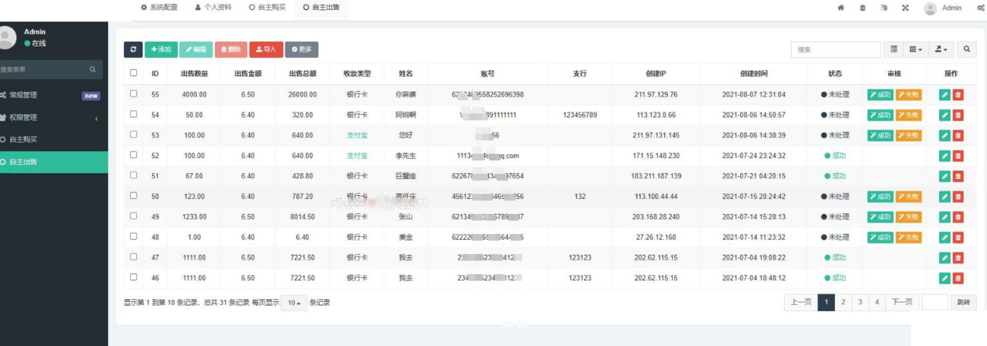Screen dimensions: 987x346
Task: Tick the checkbox for row ID 53
Action: tap(133, 135)
